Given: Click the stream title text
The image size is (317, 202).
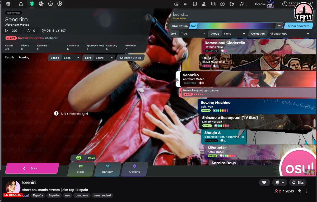Looking at the screenshot, I should click(55, 190).
